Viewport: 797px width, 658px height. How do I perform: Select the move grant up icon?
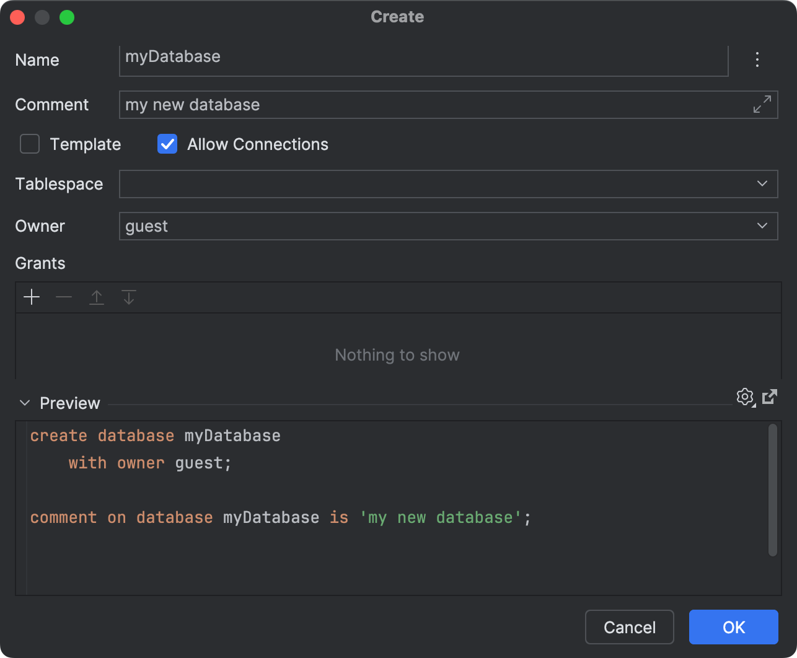[97, 297]
